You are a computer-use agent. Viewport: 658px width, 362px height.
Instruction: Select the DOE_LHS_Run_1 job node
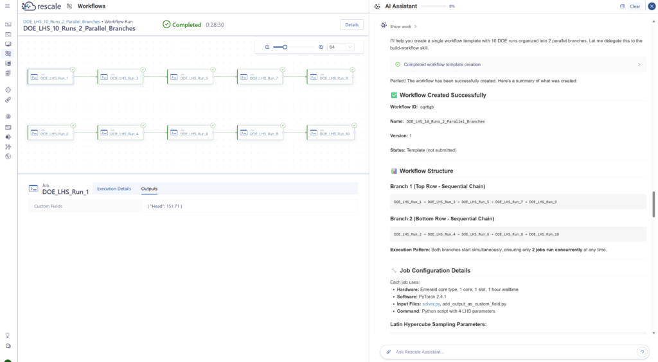50,77
